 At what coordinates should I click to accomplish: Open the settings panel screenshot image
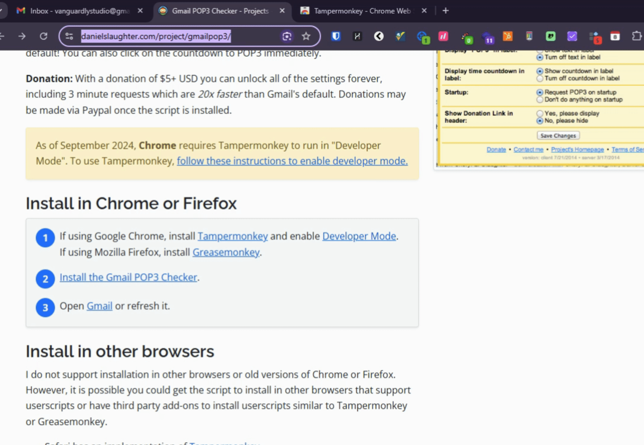(539, 110)
